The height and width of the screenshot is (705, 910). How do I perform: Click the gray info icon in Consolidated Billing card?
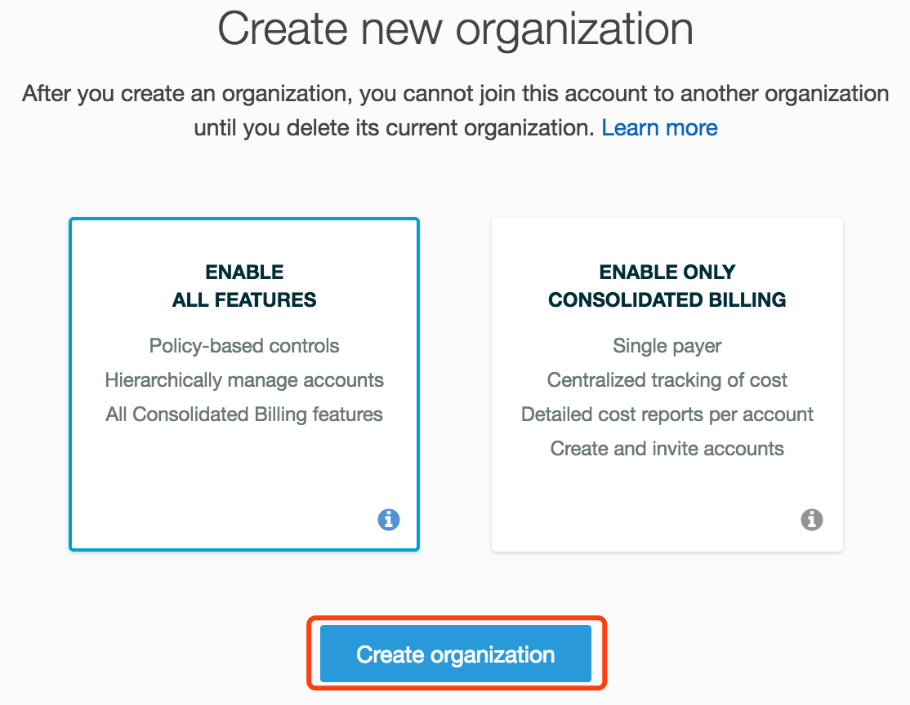(x=811, y=519)
